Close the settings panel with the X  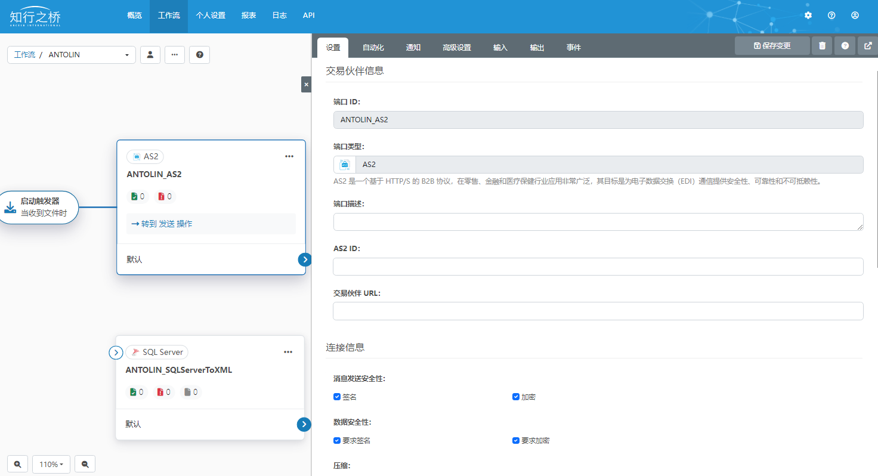tap(307, 85)
